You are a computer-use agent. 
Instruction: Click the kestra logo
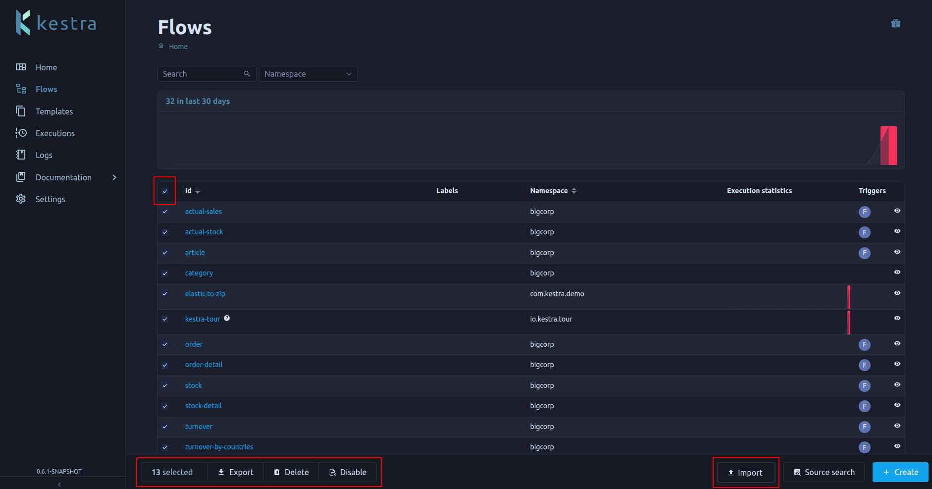pyautogui.click(x=56, y=23)
